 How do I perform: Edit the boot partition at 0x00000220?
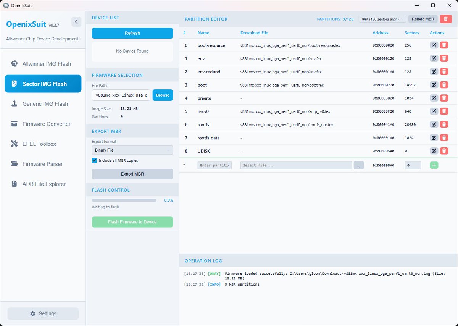434,85
